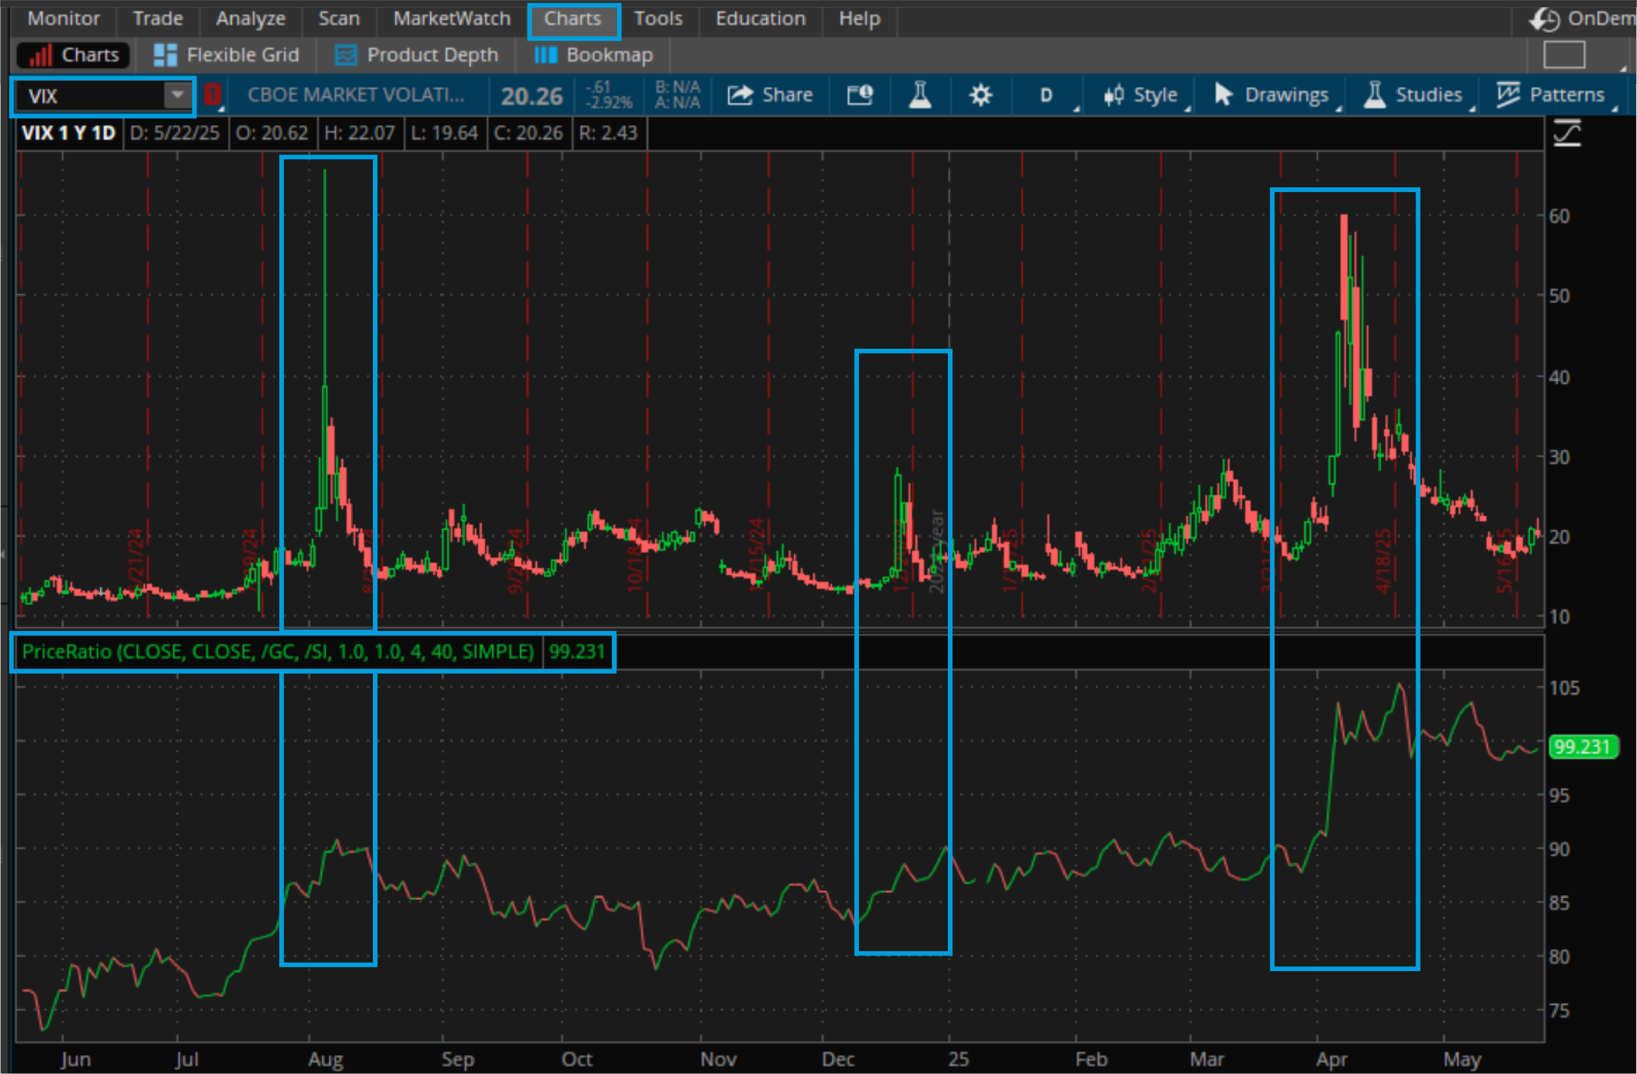Open the Tools tab
This screenshot has height=1074, width=1637.
pyautogui.click(x=658, y=19)
